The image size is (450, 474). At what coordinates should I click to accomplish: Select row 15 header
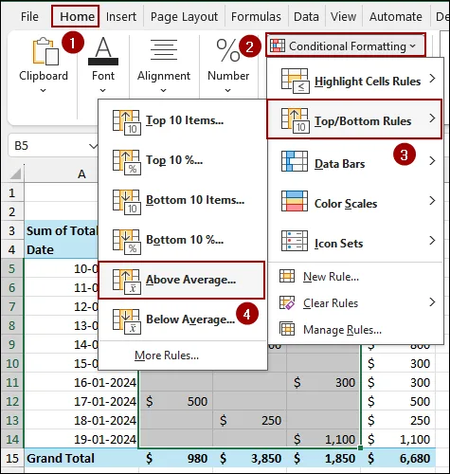(12, 458)
